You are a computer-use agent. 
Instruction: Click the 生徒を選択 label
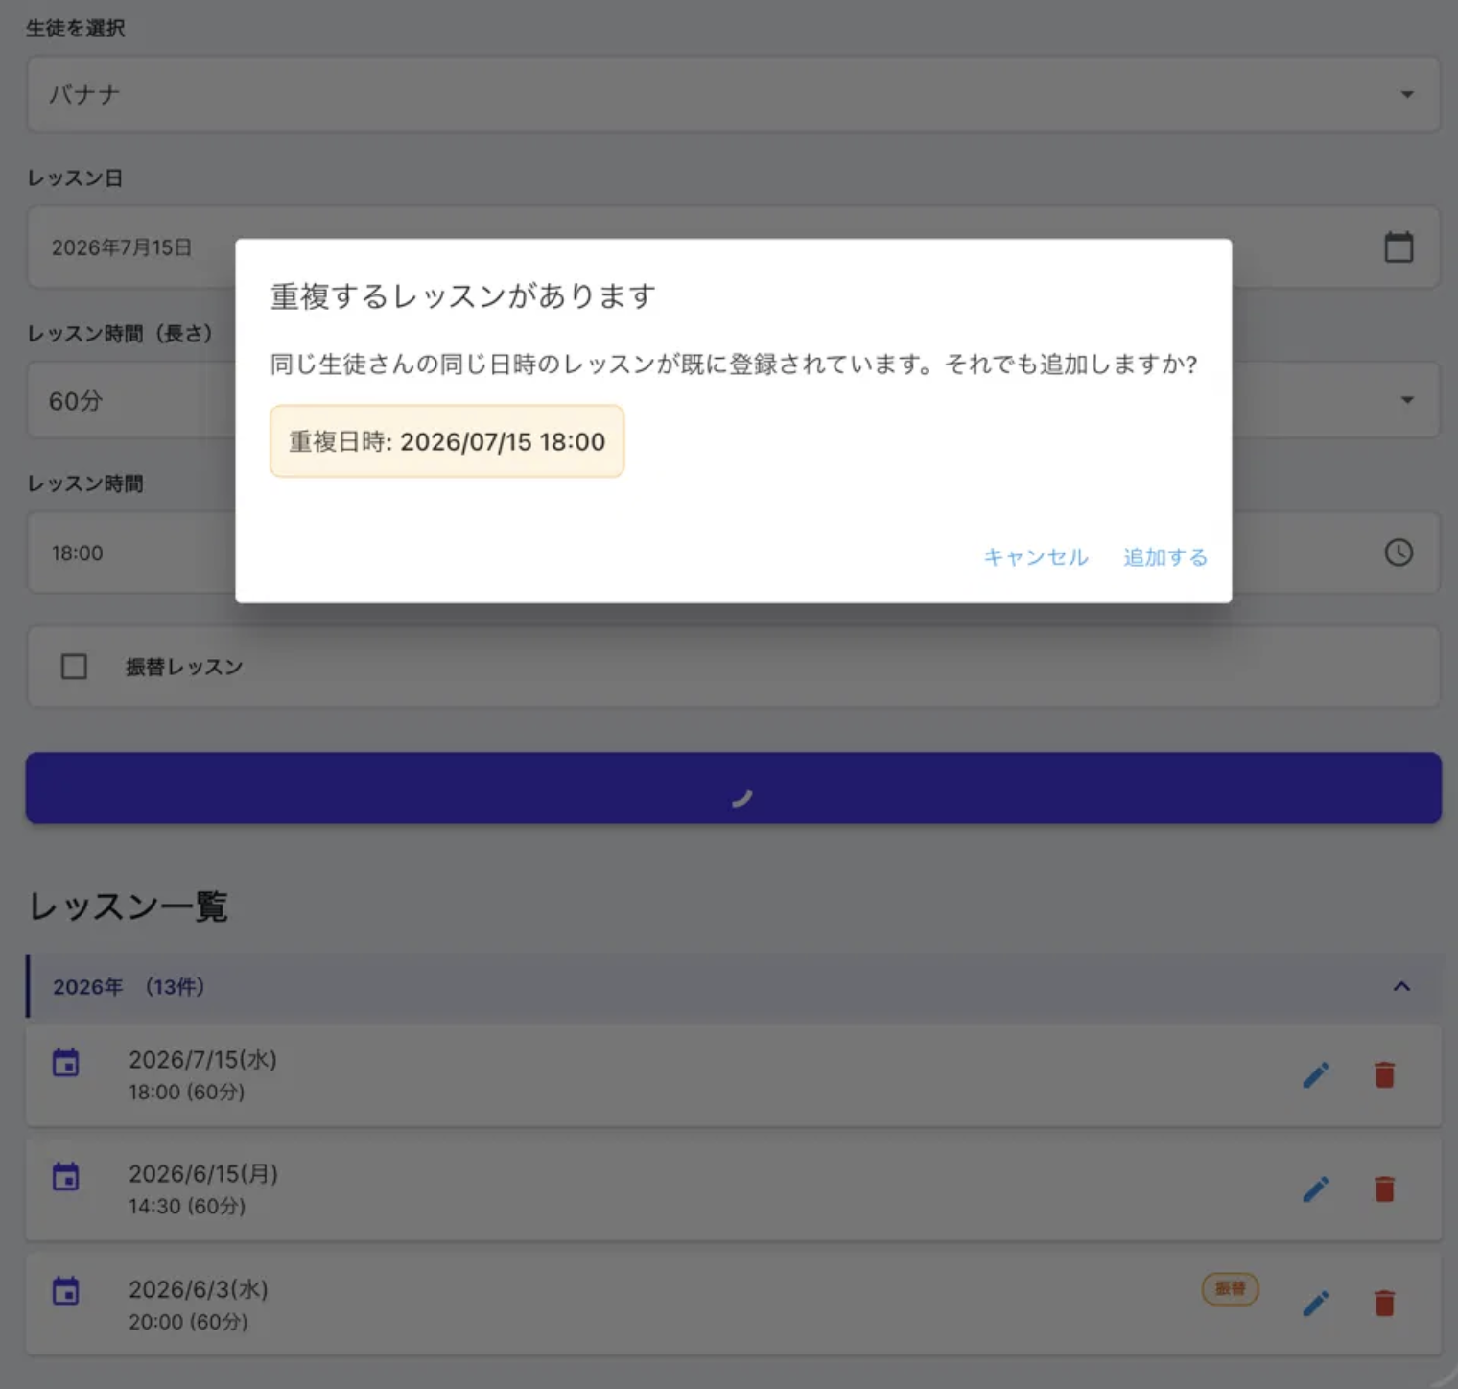coord(75,29)
